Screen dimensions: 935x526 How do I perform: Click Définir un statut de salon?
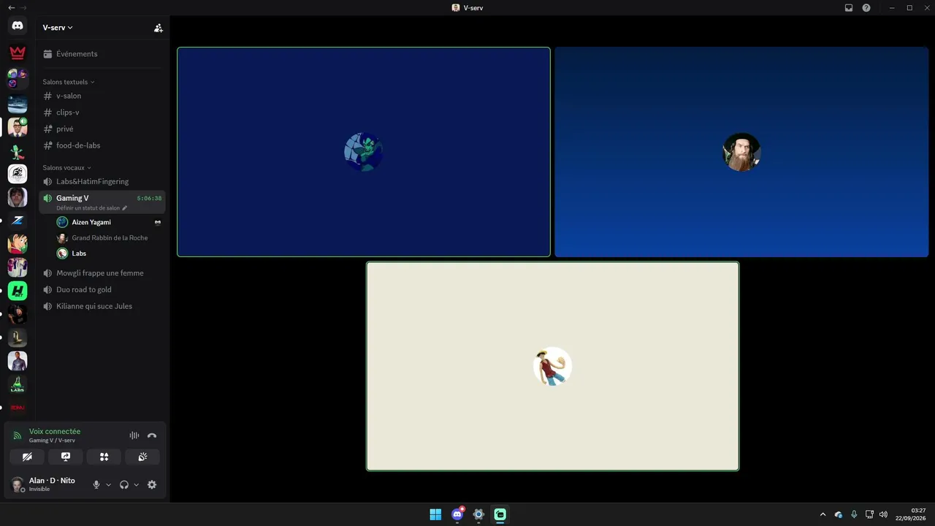pyautogui.click(x=91, y=208)
